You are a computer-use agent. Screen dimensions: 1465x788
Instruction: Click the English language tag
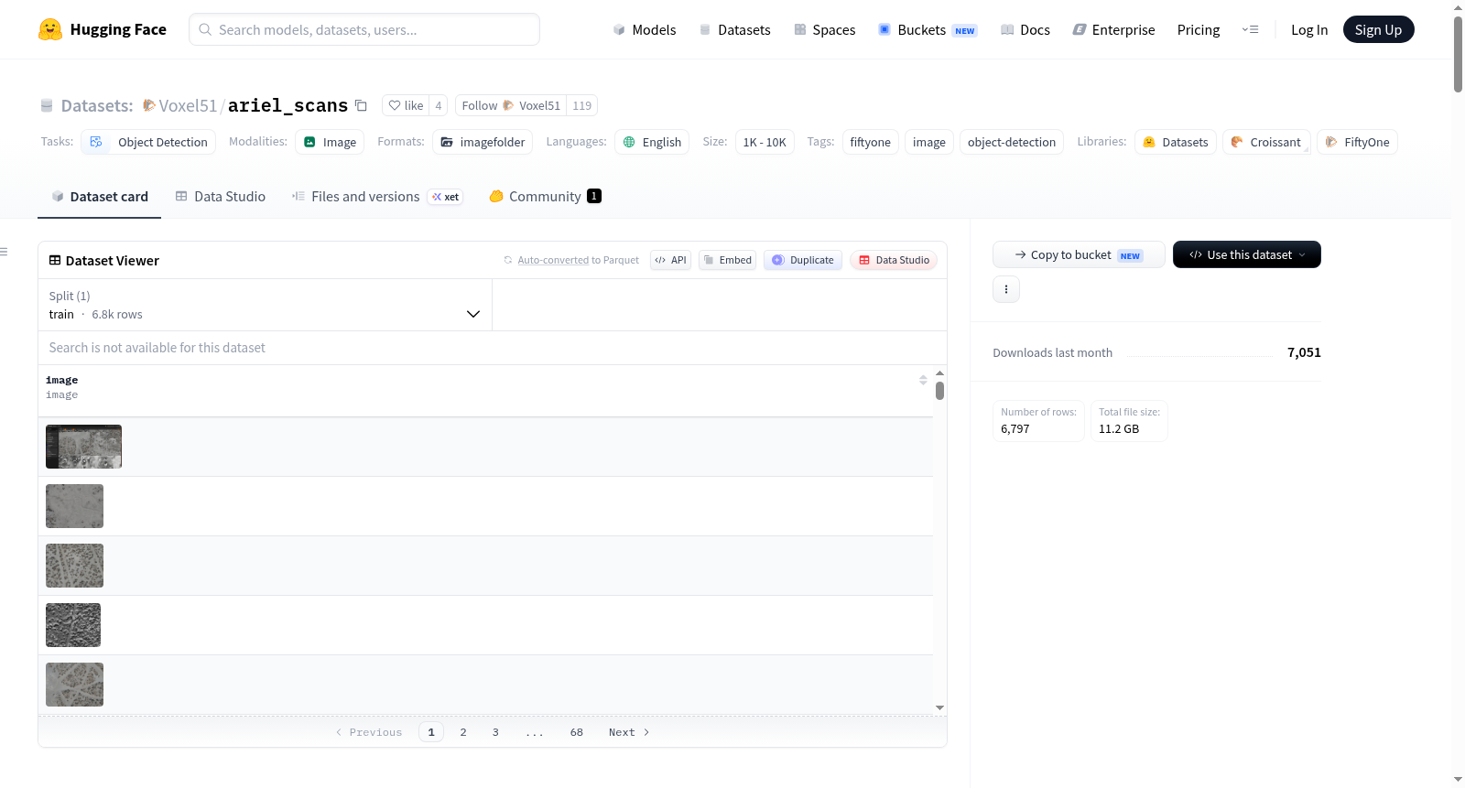click(652, 142)
